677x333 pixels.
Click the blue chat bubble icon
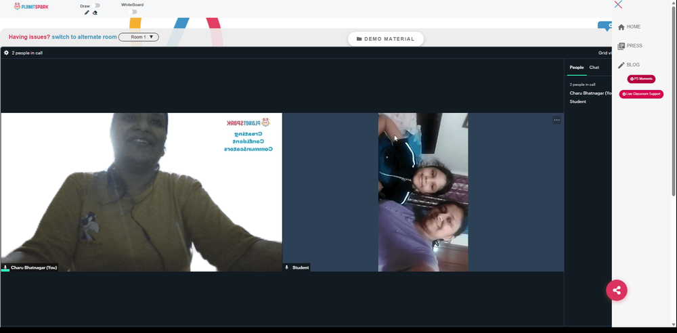pyautogui.click(x=605, y=26)
